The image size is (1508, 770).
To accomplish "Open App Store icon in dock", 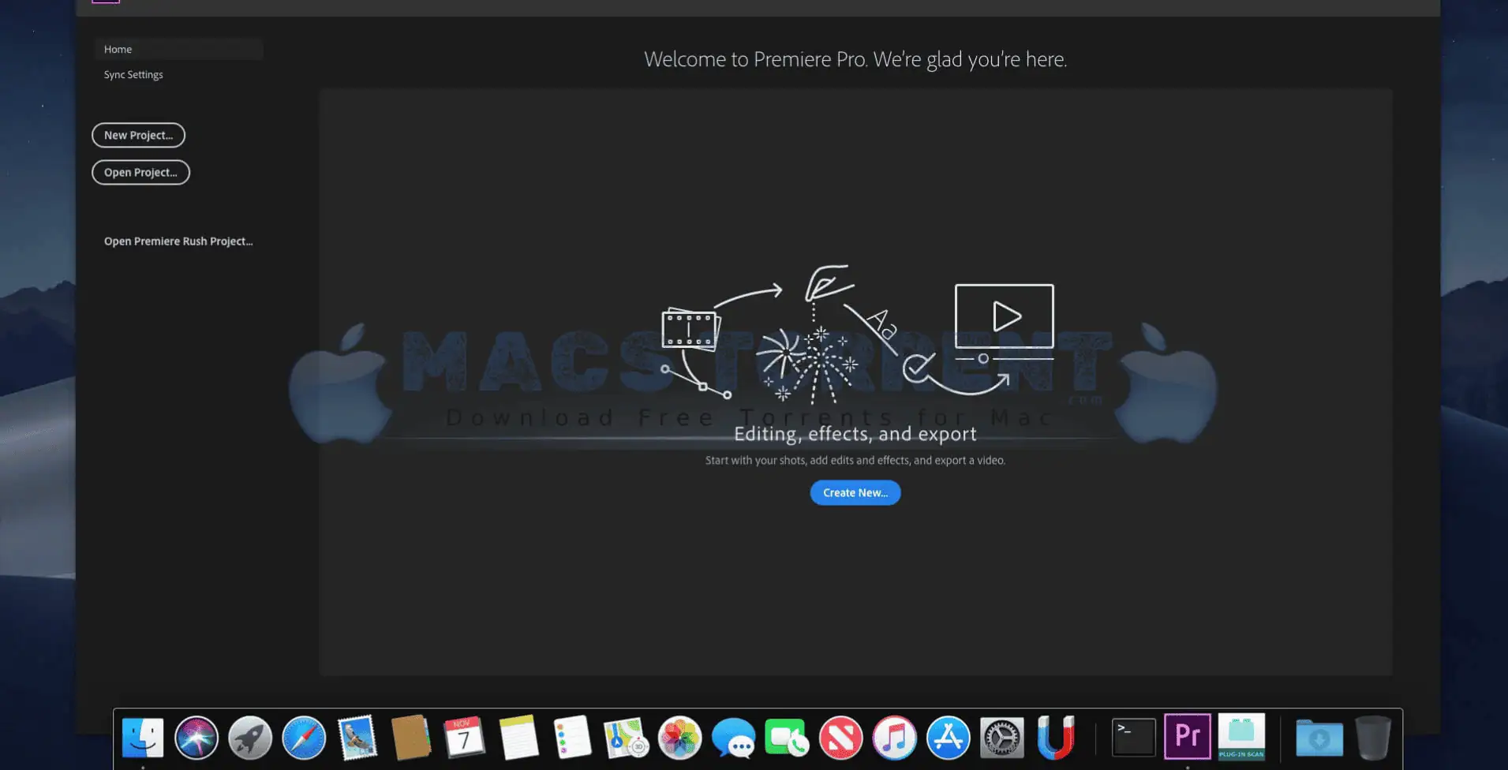I will click(948, 738).
